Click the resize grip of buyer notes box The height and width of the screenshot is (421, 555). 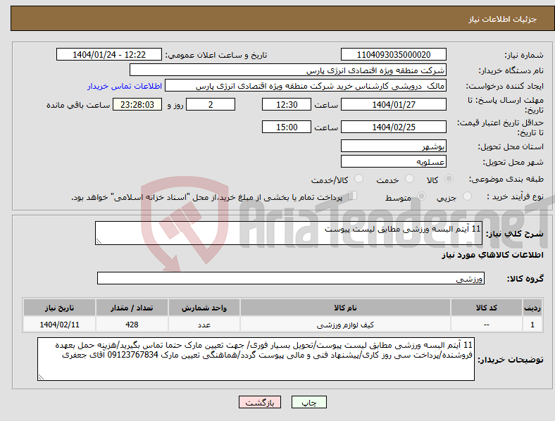tap(41, 377)
